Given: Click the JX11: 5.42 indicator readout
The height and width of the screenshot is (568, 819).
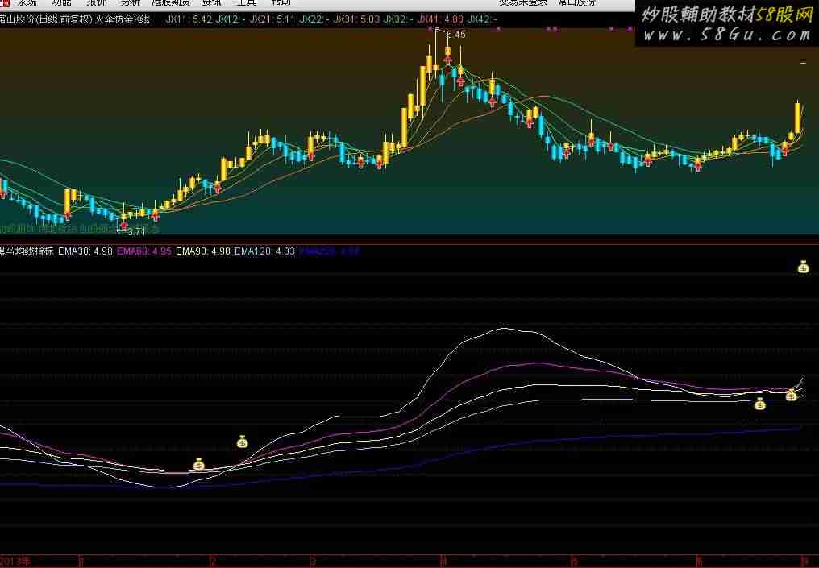Looking at the screenshot, I should pos(189,19).
